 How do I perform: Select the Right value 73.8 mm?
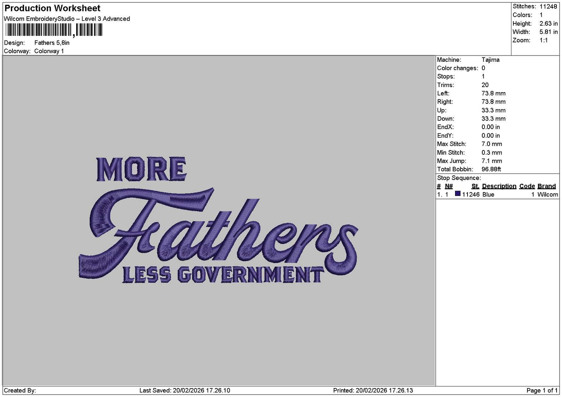point(494,102)
